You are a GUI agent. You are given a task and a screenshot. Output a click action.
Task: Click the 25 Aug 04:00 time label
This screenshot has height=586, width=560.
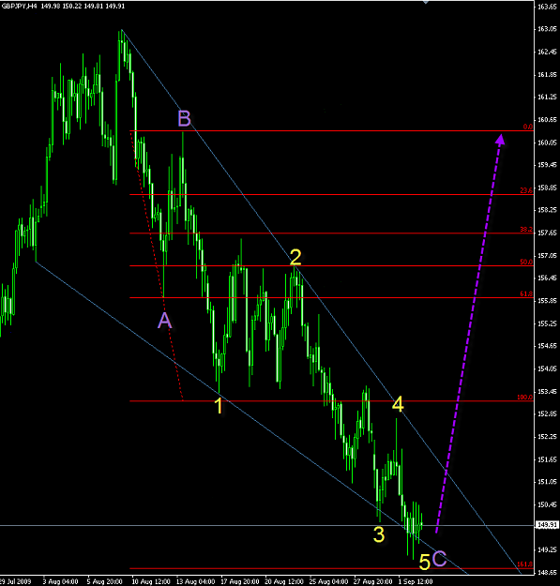(x=328, y=581)
